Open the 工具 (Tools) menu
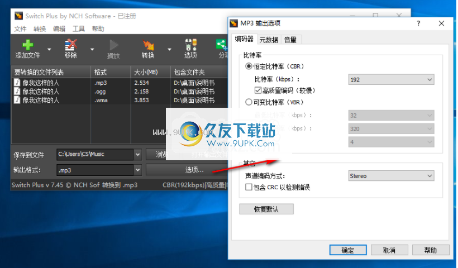This screenshot has height=268, width=458. (x=79, y=29)
